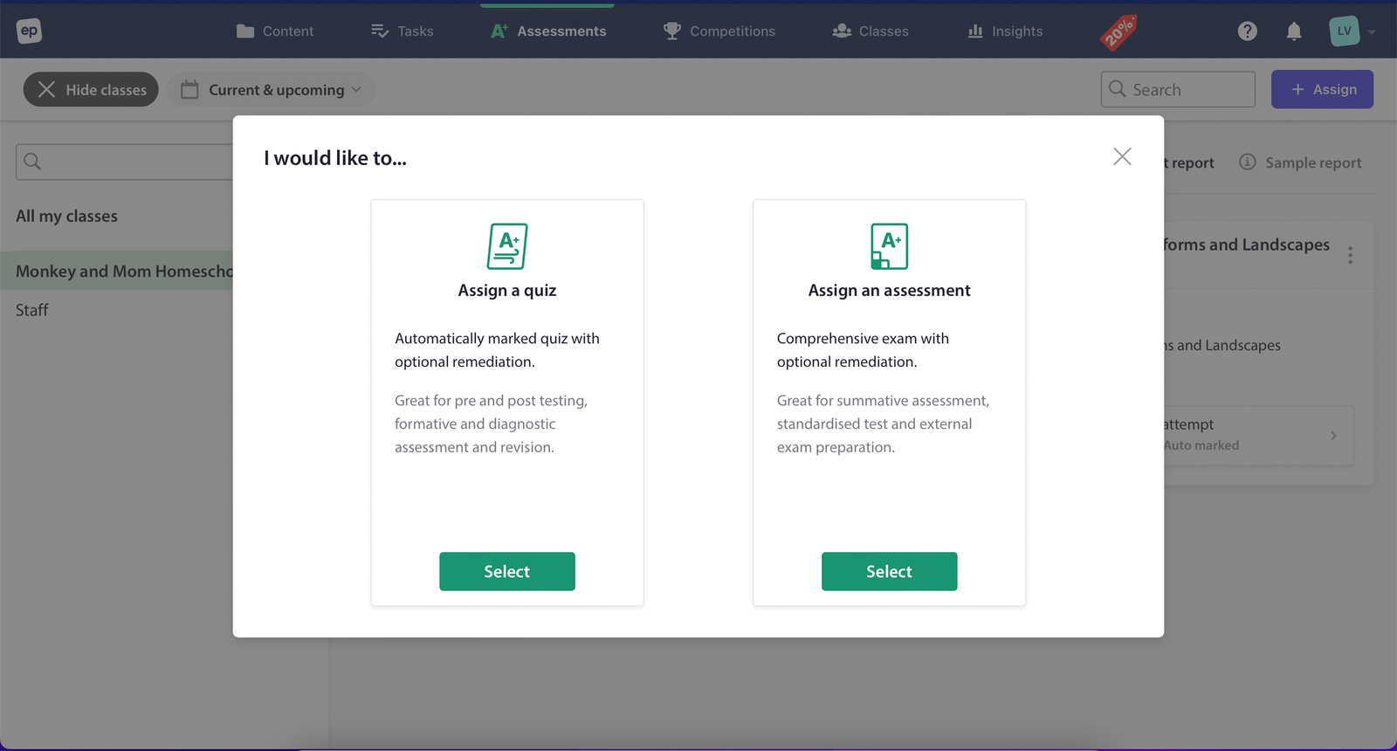Select the Assign a quiz option

(x=506, y=571)
